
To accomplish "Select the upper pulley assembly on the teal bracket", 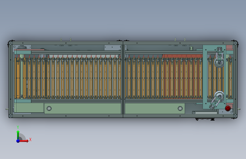I will pos(219,57).
